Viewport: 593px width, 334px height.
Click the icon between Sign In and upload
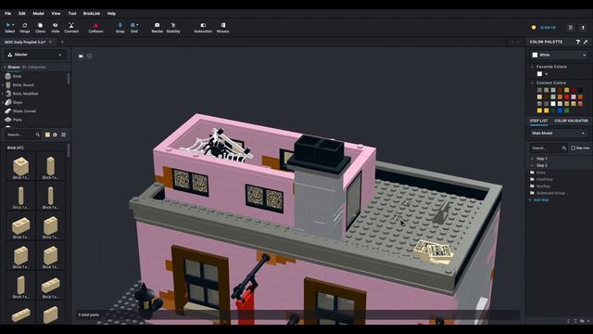[571, 27]
